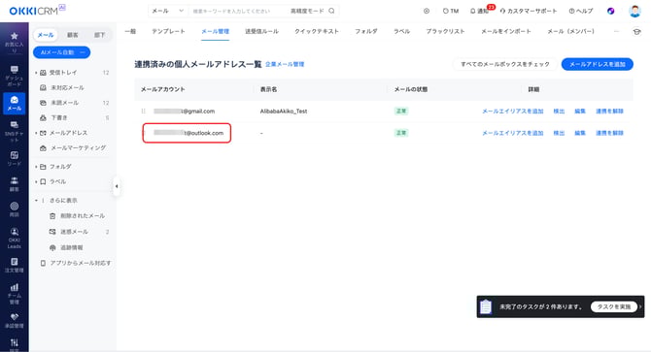651x352 pixels.
Task: Select the メール icon in dark sidebar
Action: pos(15,103)
